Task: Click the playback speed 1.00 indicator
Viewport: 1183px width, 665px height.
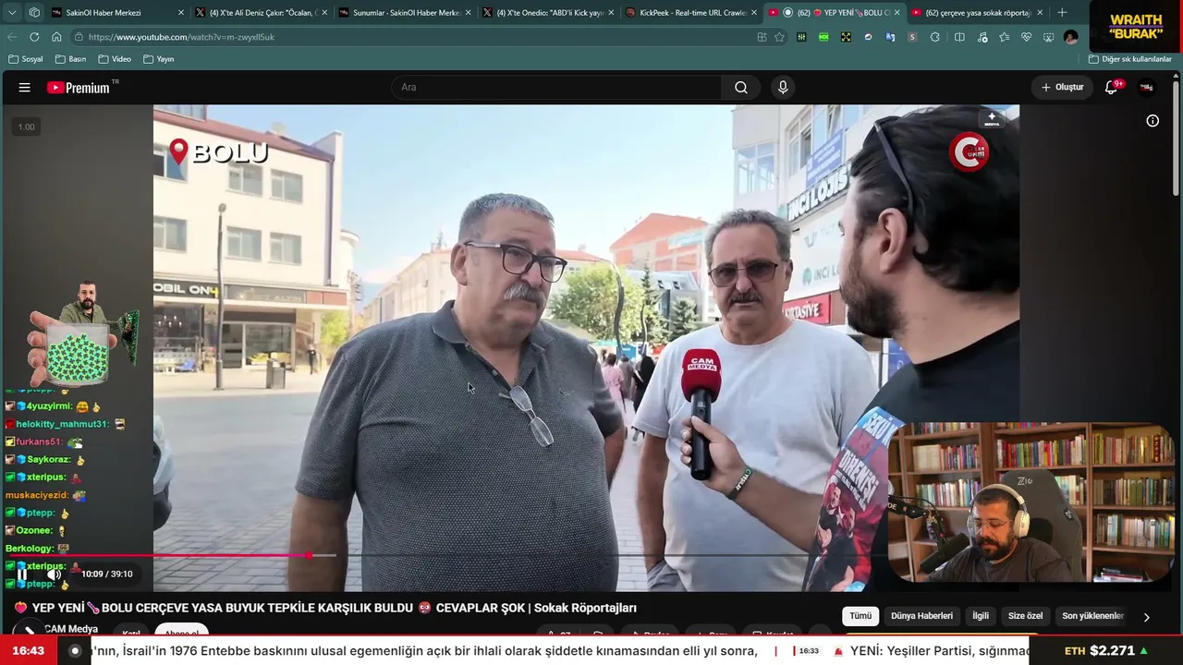Action: (x=26, y=127)
